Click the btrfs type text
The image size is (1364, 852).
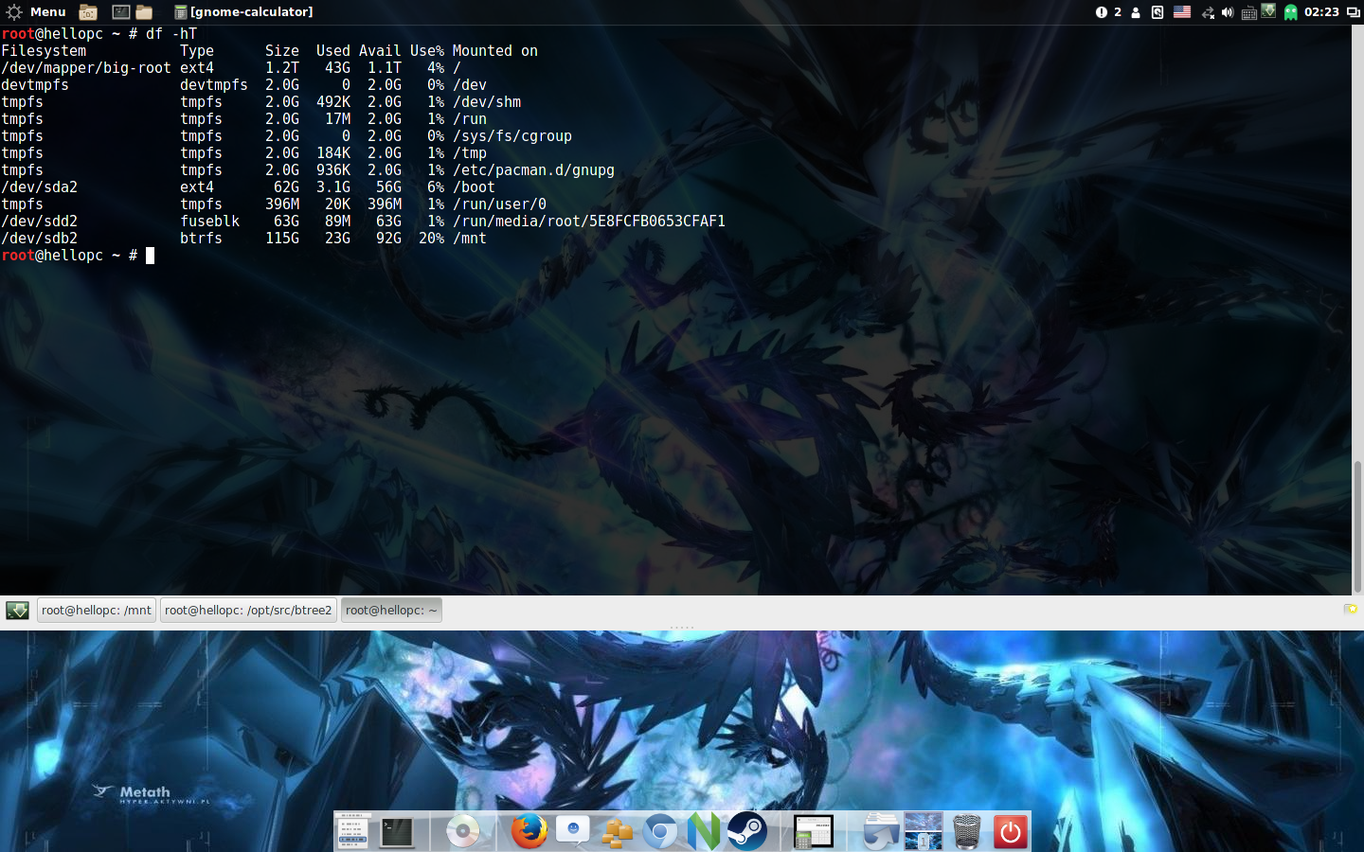coord(201,239)
